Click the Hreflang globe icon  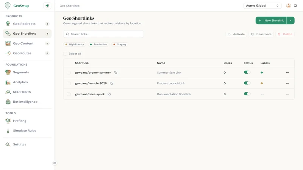coord(8,121)
